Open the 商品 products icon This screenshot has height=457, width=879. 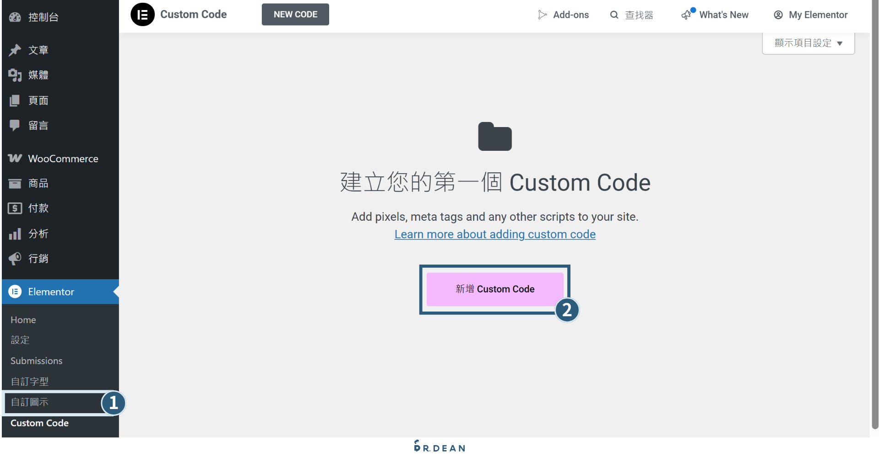tap(15, 183)
